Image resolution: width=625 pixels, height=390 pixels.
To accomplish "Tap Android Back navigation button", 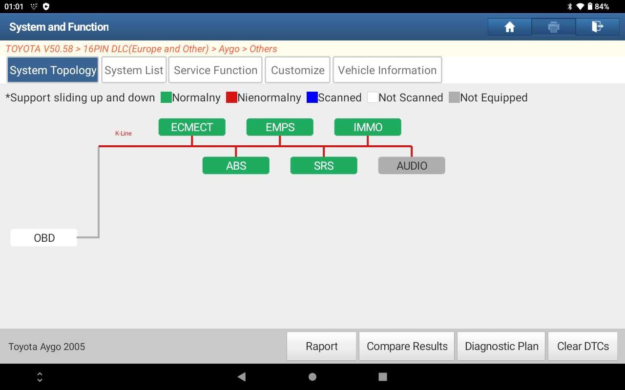I will (x=241, y=377).
